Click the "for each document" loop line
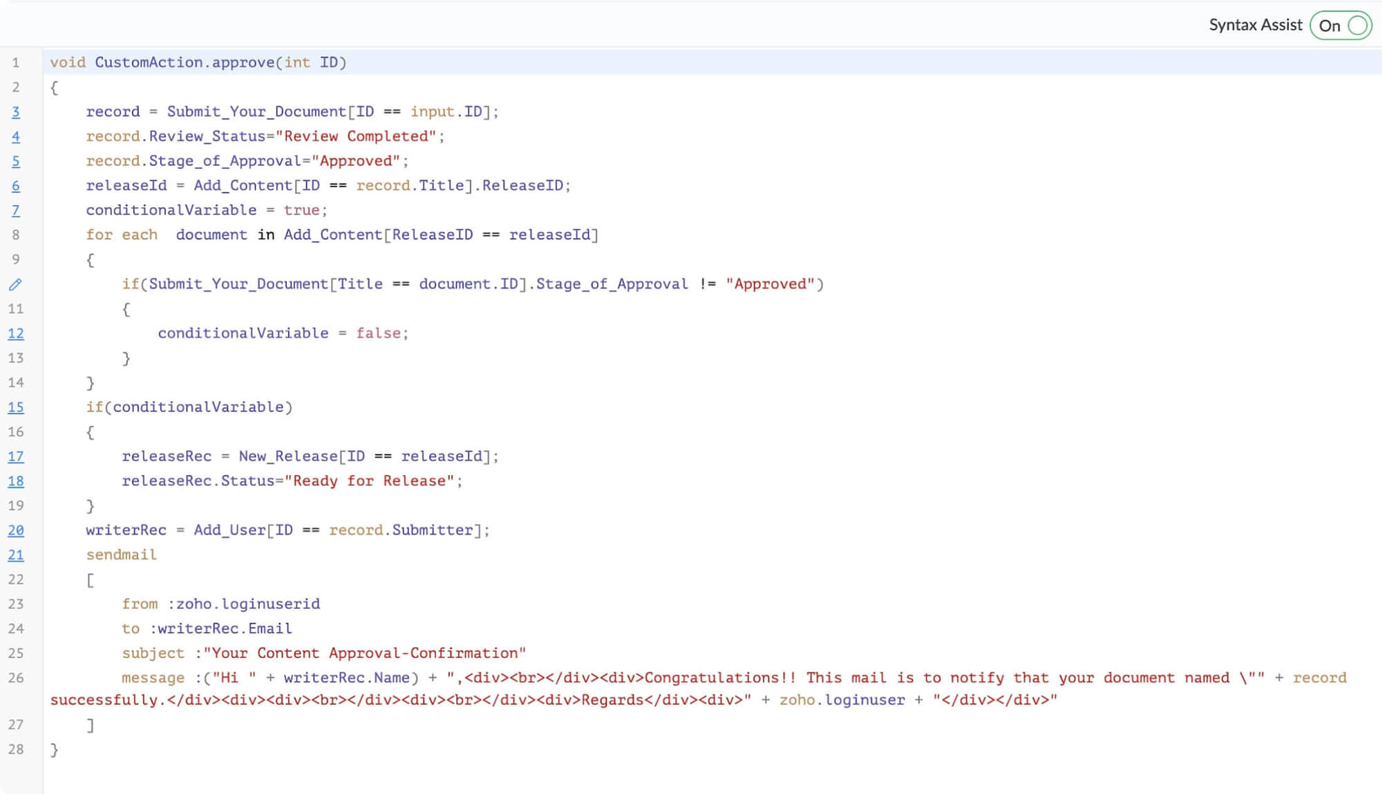The height and width of the screenshot is (794, 1382). [341, 235]
